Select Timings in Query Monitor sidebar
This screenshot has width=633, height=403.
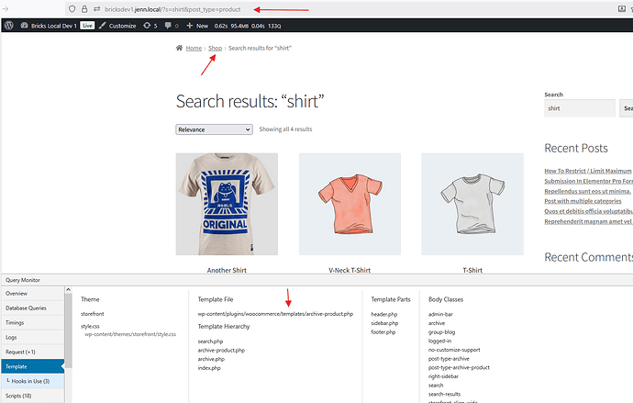(x=18, y=323)
